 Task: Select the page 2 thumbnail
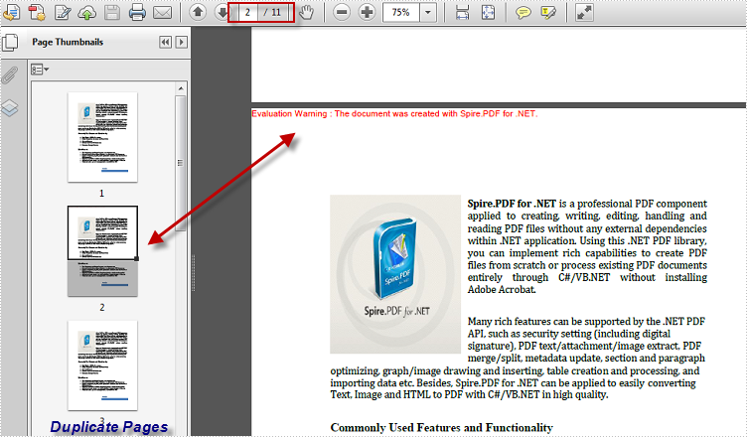click(102, 251)
